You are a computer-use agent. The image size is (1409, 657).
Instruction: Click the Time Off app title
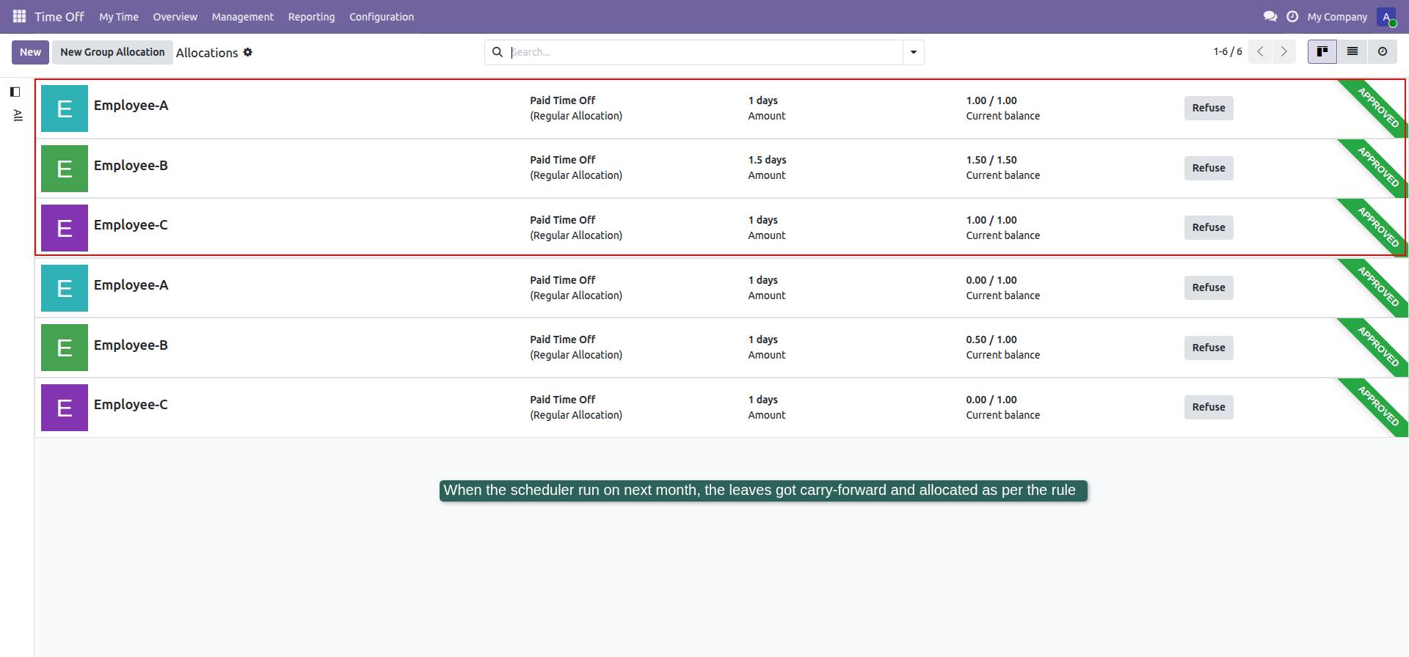pyautogui.click(x=59, y=17)
